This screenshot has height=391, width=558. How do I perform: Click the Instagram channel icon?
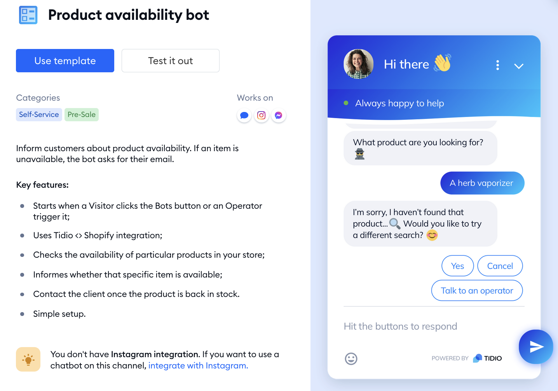262,115
